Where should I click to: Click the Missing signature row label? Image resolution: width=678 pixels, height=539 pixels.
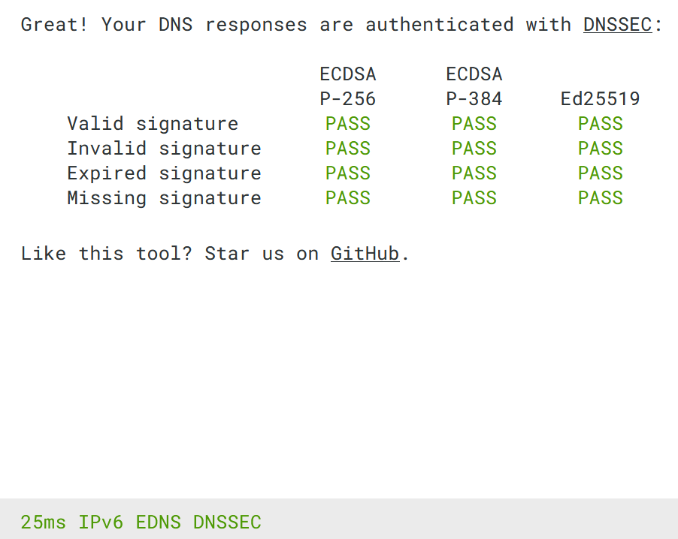(164, 198)
